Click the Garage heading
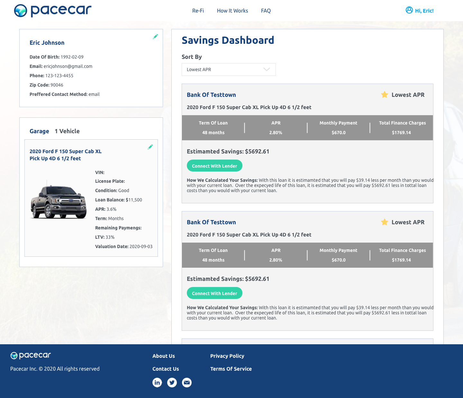Viewport: 463px width, 398px height. click(x=39, y=131)
